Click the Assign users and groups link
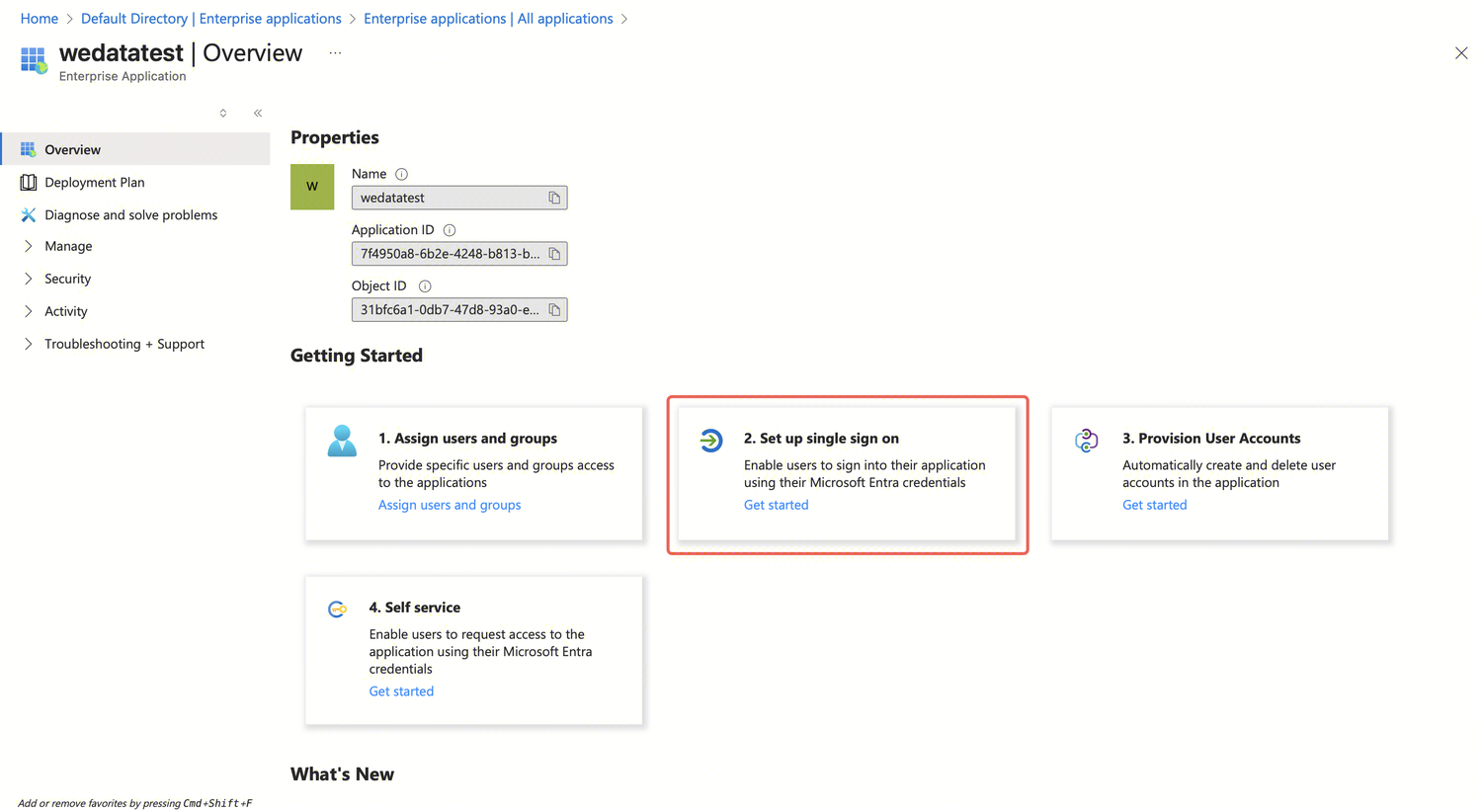Viewport: 1482px width, 812px height. point(450,505)
